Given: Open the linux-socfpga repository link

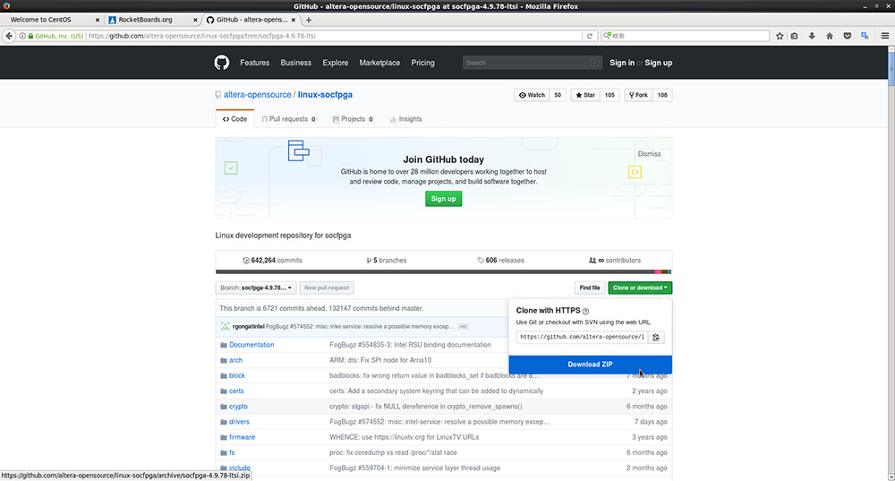Looking at the screenshot, I should [325, 95].
